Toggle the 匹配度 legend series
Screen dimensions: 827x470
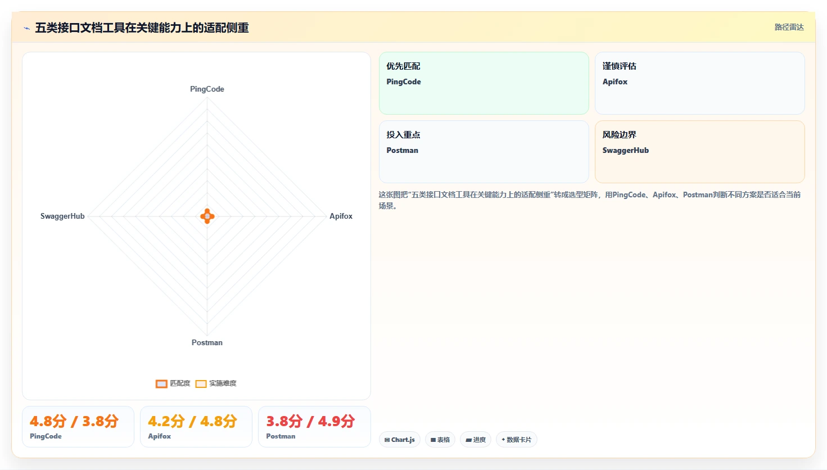tap(173, 383)
